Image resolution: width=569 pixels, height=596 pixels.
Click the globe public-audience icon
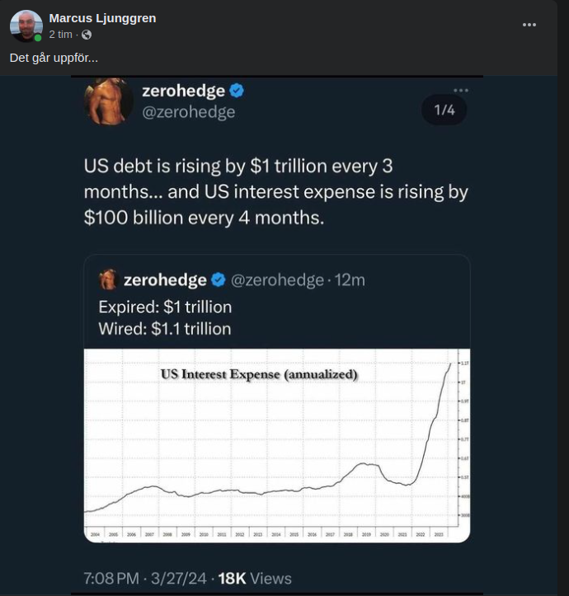point(87,35)
